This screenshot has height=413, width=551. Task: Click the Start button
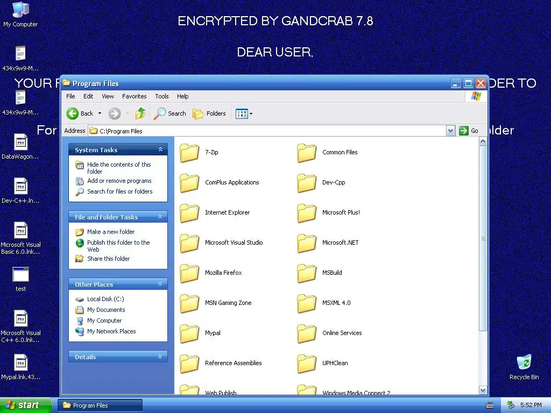point(26,405)
